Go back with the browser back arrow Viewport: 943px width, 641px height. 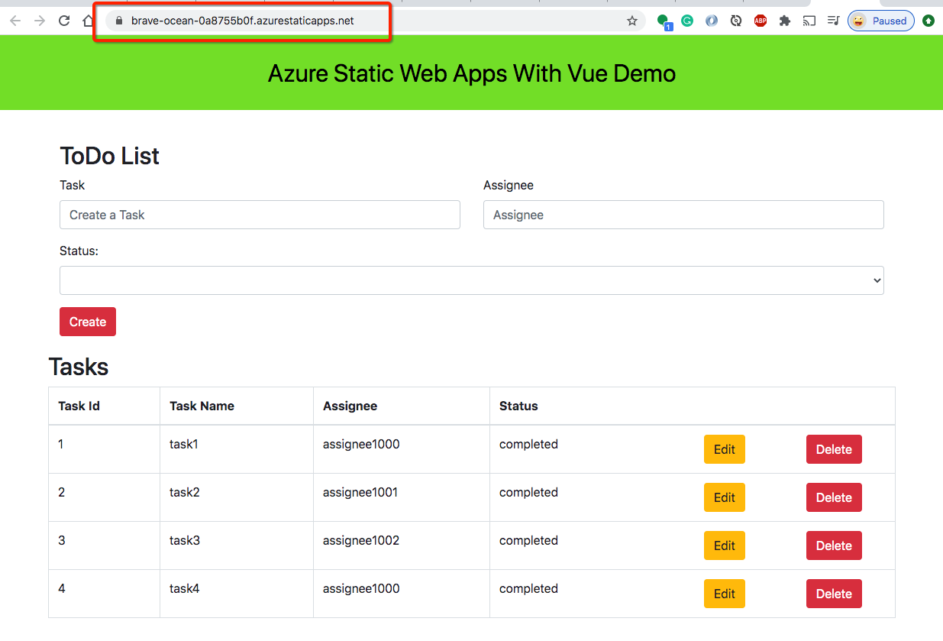coord(15,21)
